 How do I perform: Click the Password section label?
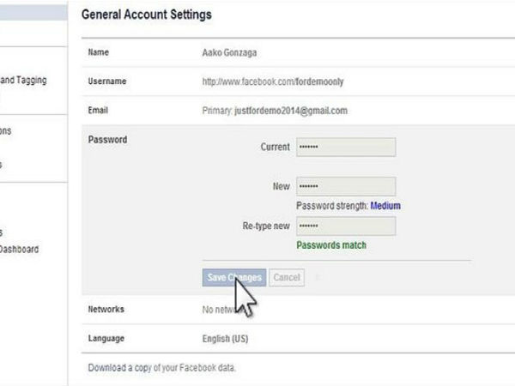click(107, 140)
